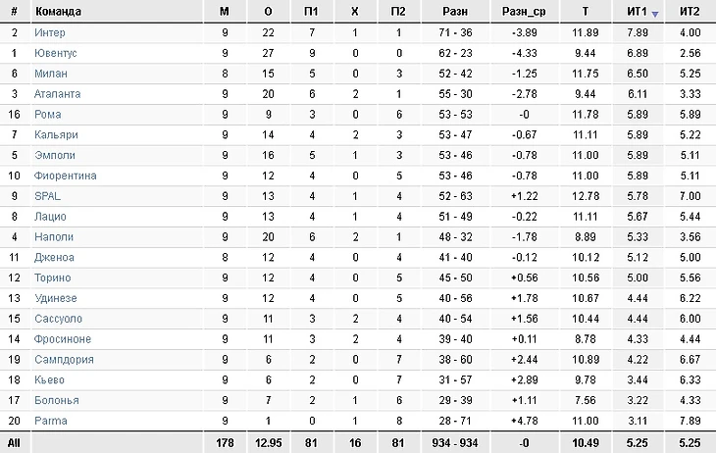This screenshot has width=716, height=453.
Task: Sort by the ИТ2 column header
Action: point(689,12)
